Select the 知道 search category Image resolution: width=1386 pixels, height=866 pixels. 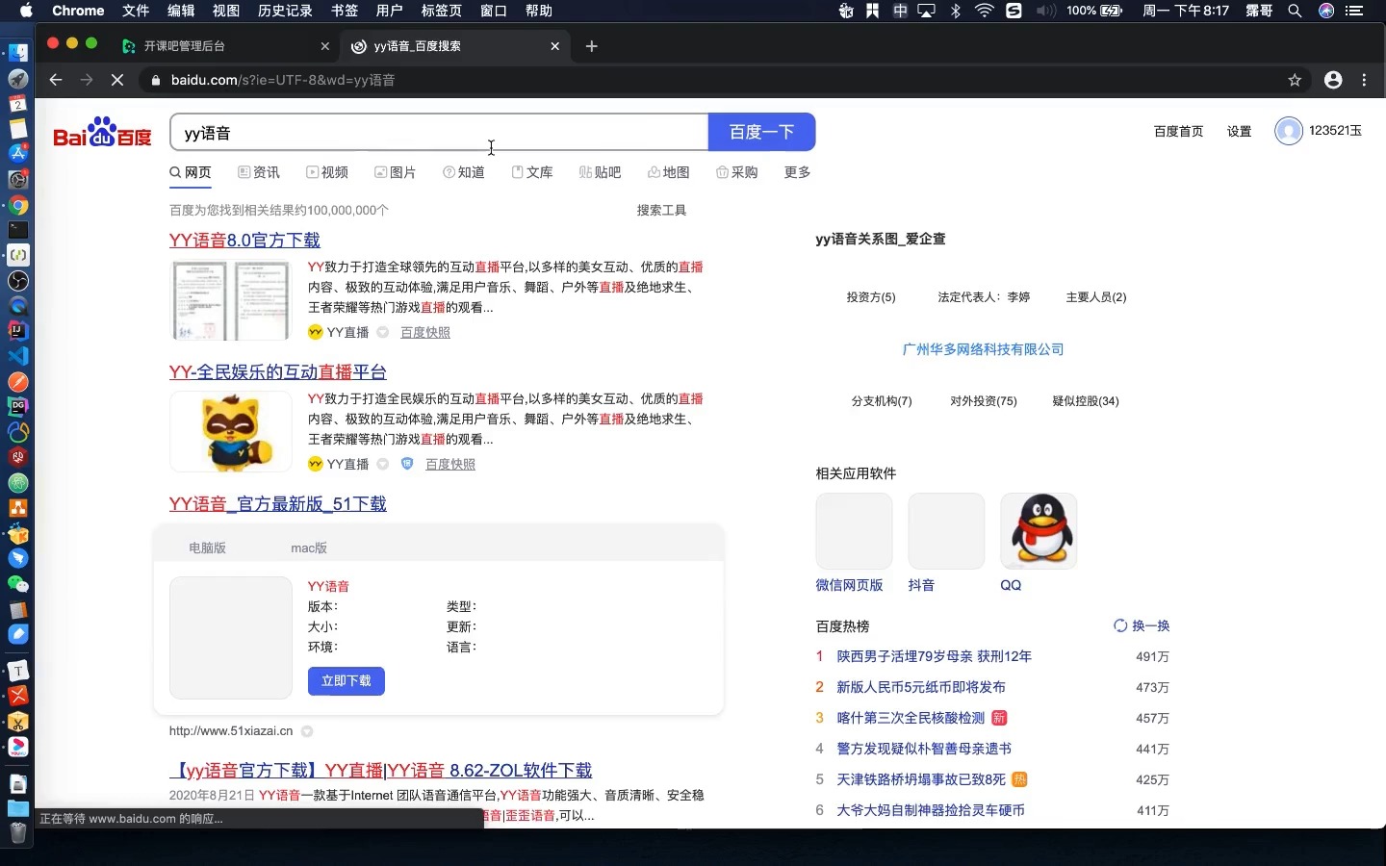pos(464,172)
